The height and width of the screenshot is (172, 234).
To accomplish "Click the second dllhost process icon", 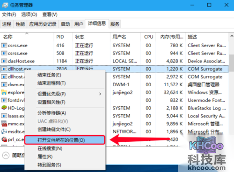I will (4, 76).
